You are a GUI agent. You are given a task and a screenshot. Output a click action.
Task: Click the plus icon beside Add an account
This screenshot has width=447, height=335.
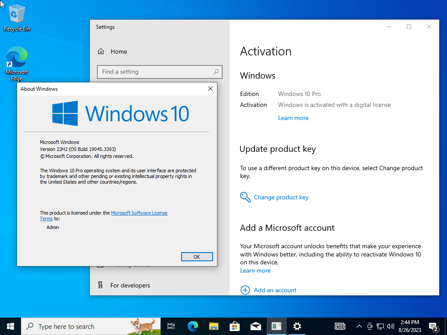tap(245, 290)
